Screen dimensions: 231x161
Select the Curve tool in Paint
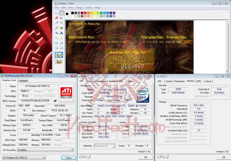[x=62, y=38]
